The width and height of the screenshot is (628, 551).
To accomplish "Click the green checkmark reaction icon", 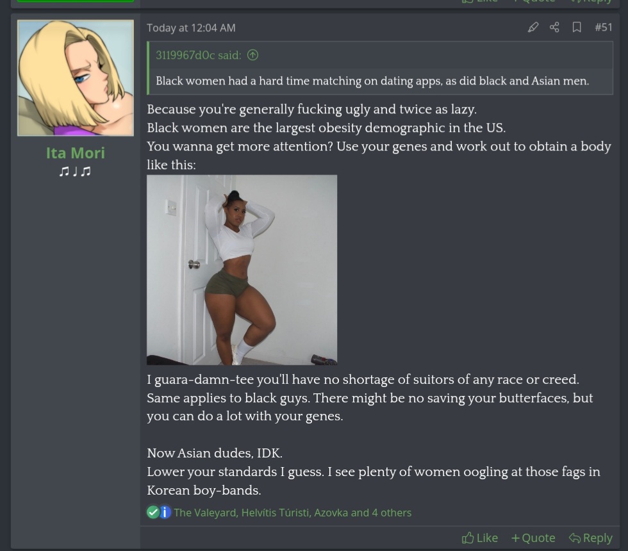I will 153,512.
